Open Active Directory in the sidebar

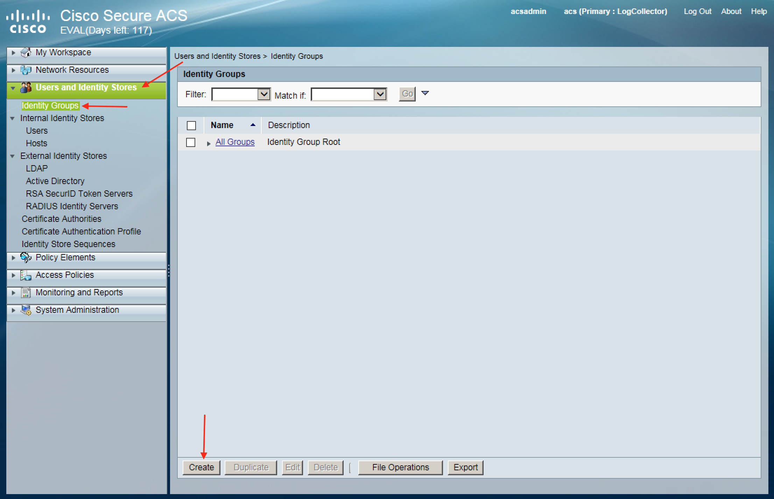pyautogui.click(x=55, y=181)
